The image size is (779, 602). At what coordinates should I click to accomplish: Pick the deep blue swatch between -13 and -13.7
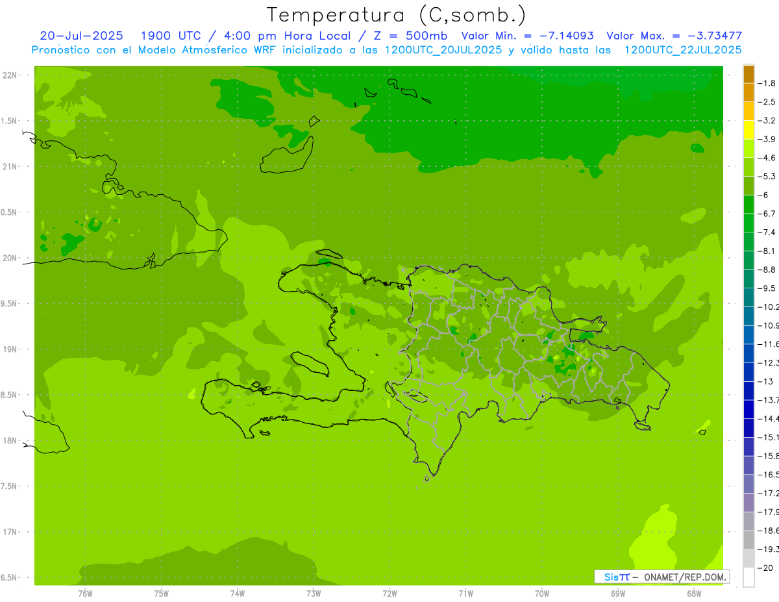tap(748, 391)
